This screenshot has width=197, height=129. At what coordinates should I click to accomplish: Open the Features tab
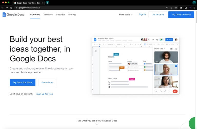pos(48,15)
